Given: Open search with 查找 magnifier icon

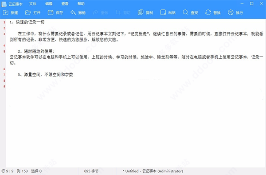Looking at the screenshot, I should 185,12.
